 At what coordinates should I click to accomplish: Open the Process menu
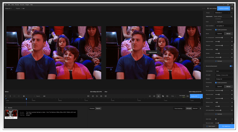[17, 5]
